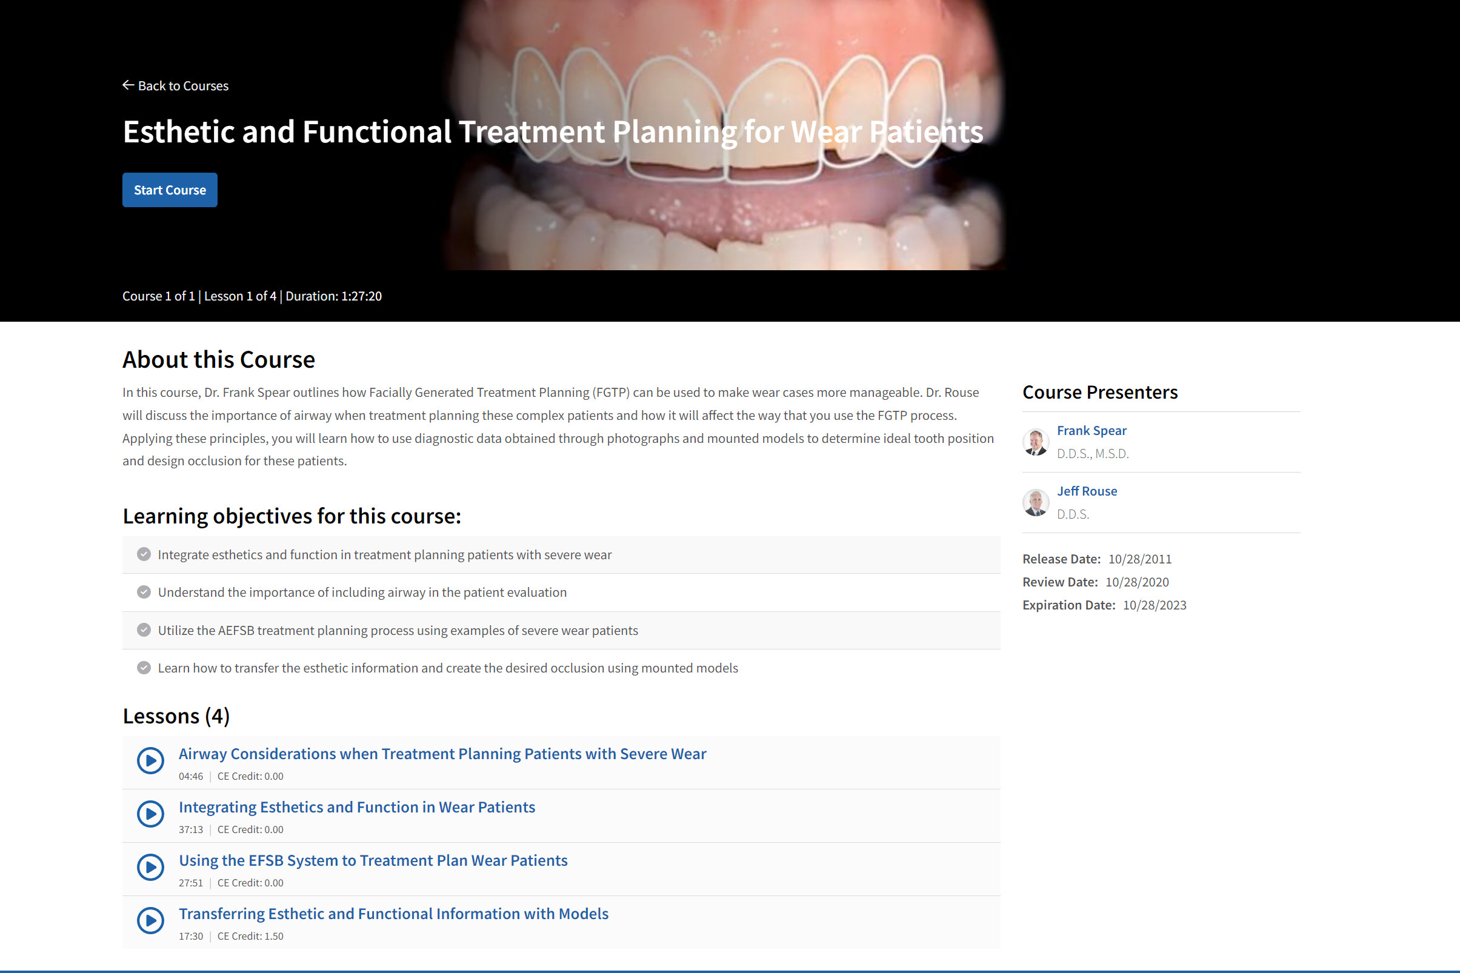Viewport: 1460px width, 973px height.
Task: Click the Review Date 10/28/2020 value
Action: click(x=1136, y=582)
